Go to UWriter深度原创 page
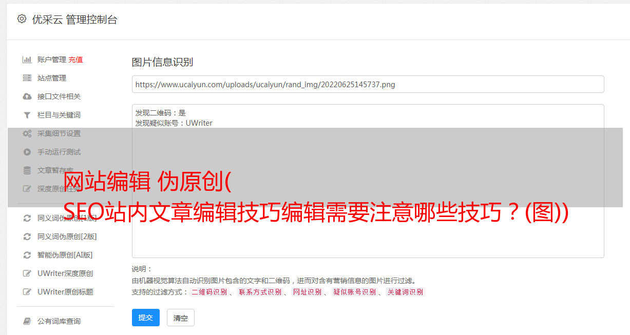Viewport: 630px width, 335px height. 65,273
